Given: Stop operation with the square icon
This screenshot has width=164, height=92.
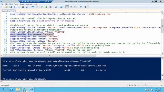Looking at the screenshot, I should click(x=50, y=7).
